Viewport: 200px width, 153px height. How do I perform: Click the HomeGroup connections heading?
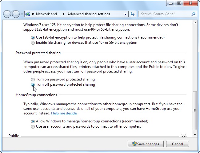[x=36, y=95]
